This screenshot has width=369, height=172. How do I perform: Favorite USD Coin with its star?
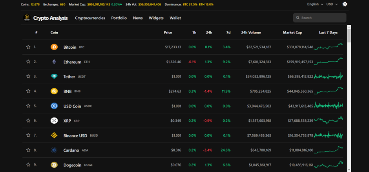[28, 106]
